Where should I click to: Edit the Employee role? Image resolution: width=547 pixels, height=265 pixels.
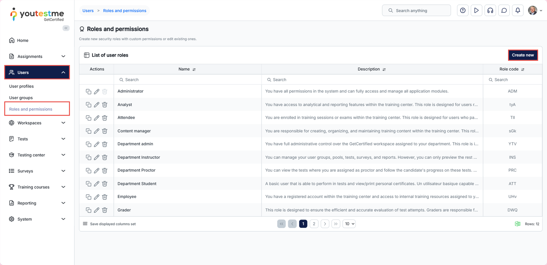tap(97, 197)
